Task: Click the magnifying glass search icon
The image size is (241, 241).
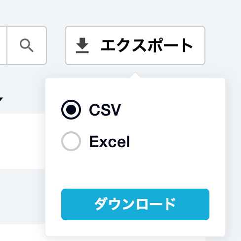Action: 27,45
